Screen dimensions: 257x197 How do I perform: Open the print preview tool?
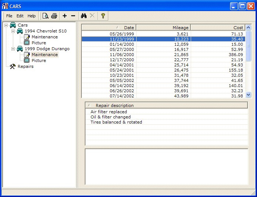46,16
